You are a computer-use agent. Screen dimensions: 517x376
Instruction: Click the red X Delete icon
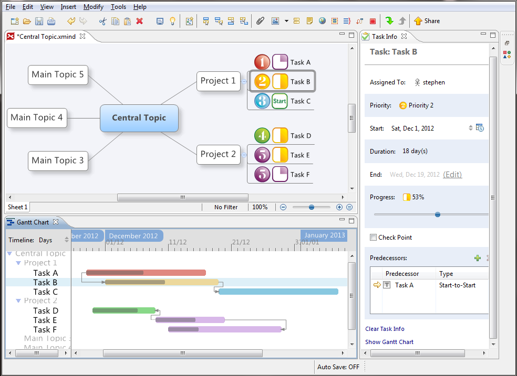click(x=140, y=21)
